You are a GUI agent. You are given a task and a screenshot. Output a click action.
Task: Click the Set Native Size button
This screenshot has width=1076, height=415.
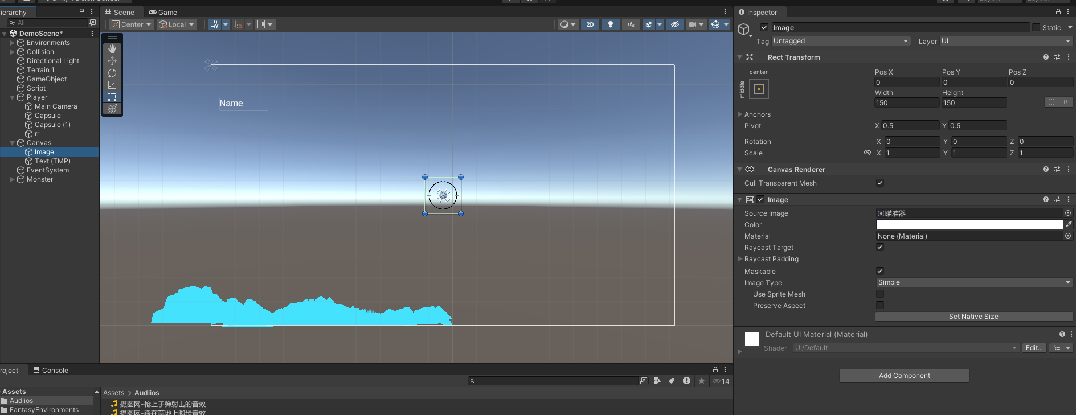point(974,317)
